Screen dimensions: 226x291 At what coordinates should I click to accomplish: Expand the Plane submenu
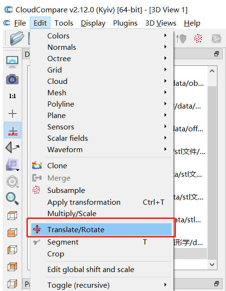[101, 115]
